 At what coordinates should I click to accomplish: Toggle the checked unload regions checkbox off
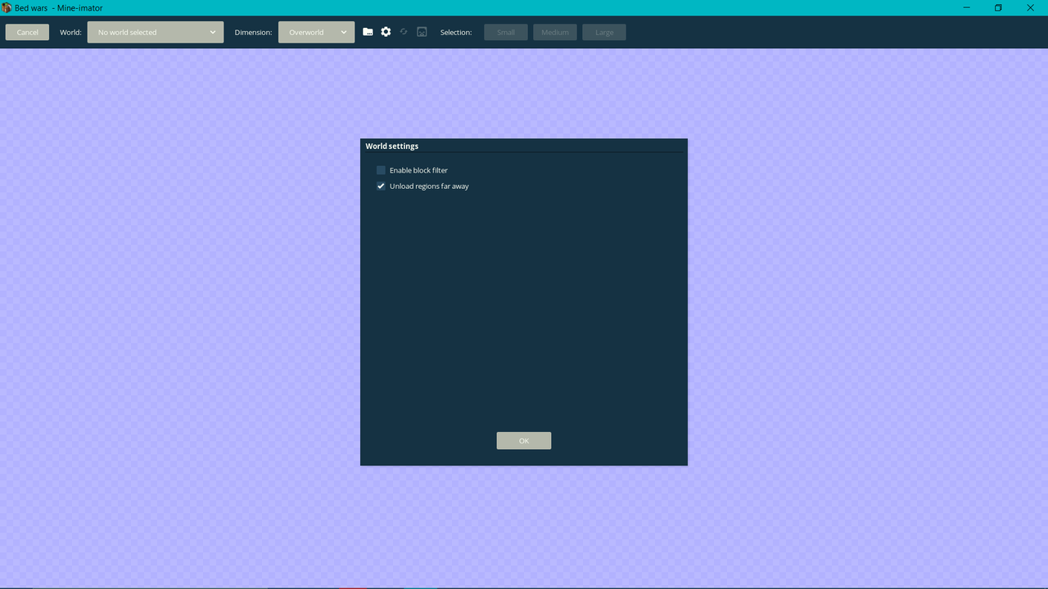click(x=381, y=186)
